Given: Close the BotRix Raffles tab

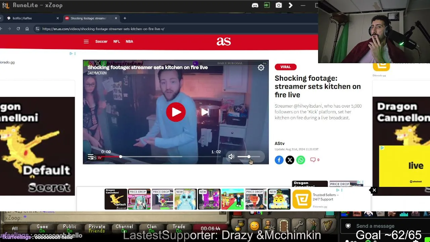Looking at the screenshot, I should tap(57, 18).
